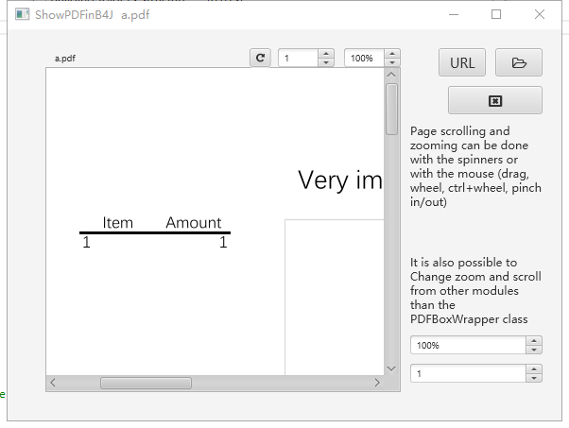Click the 'Very im' heading text
This screenshot has height=428, width=569.
pos(340,180)
